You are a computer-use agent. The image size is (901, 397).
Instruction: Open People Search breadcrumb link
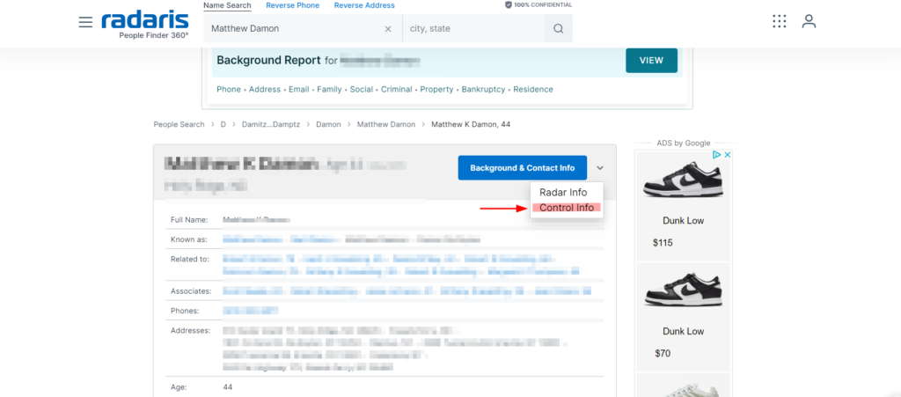coord(179,124)
